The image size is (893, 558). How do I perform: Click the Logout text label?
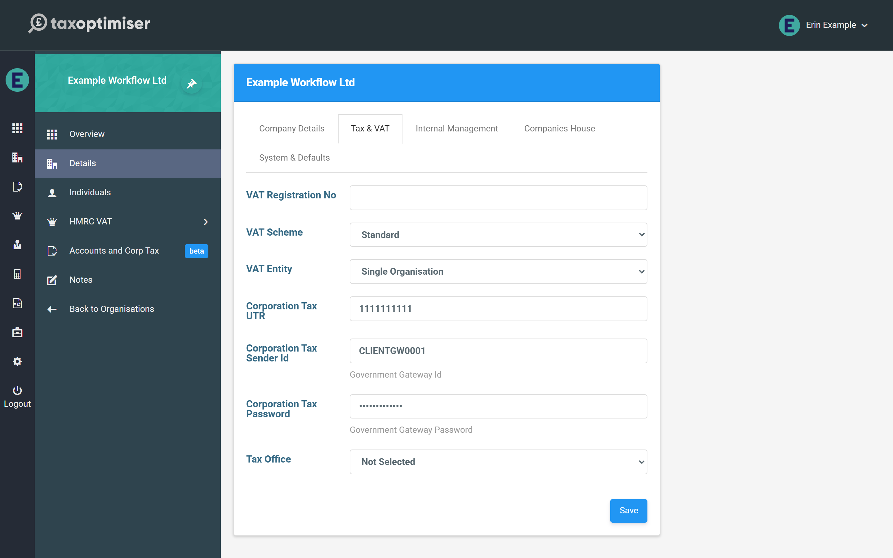click(17, 404)
